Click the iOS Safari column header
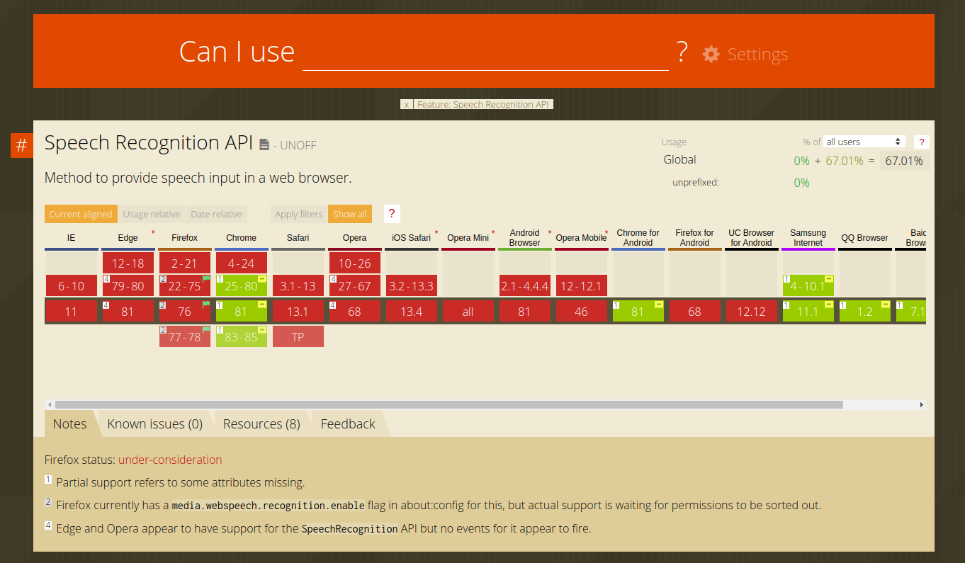Screen dimensions: 965x563 point(412,238)
